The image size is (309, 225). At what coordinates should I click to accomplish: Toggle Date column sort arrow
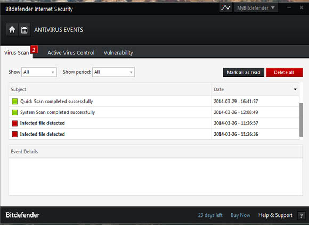click(x=295, y=89)
